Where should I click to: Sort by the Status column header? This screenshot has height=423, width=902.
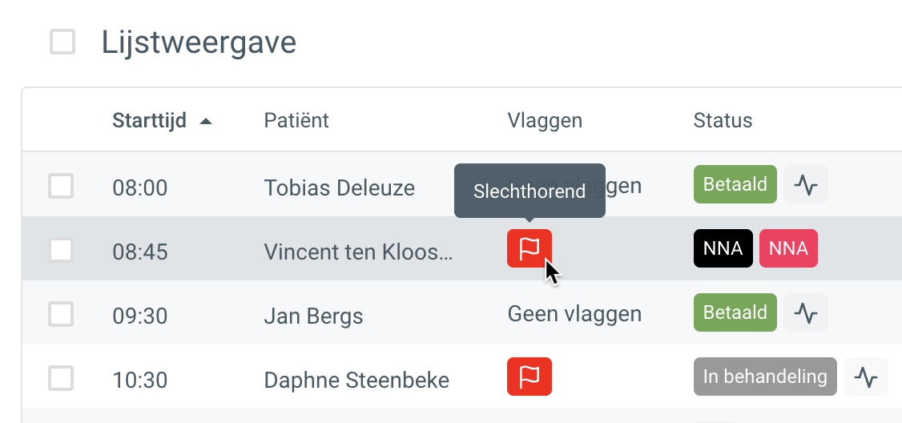[x=723, y=120]
